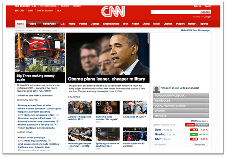This screenshot has width=226, height=157.
Task: Open '6 officers shot, 1 dead in Utah'
Action: (34, 147)
